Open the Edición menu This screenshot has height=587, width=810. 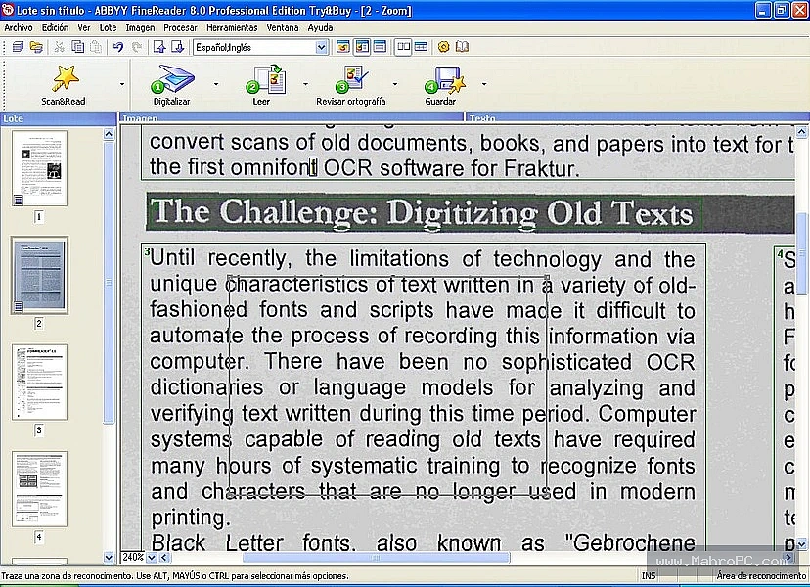coord(56,28)
